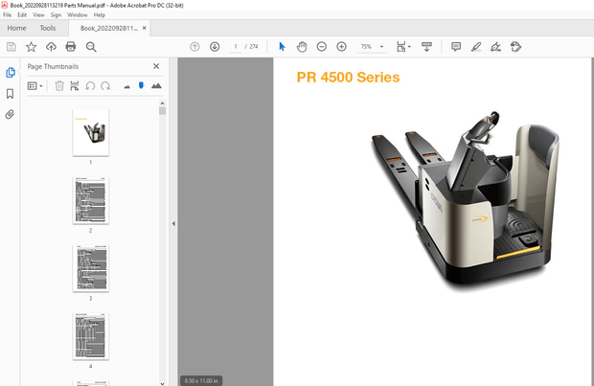Delete selected page with trash icon
This screenshot has width=594, height=386.
click(x=59, y=86)
